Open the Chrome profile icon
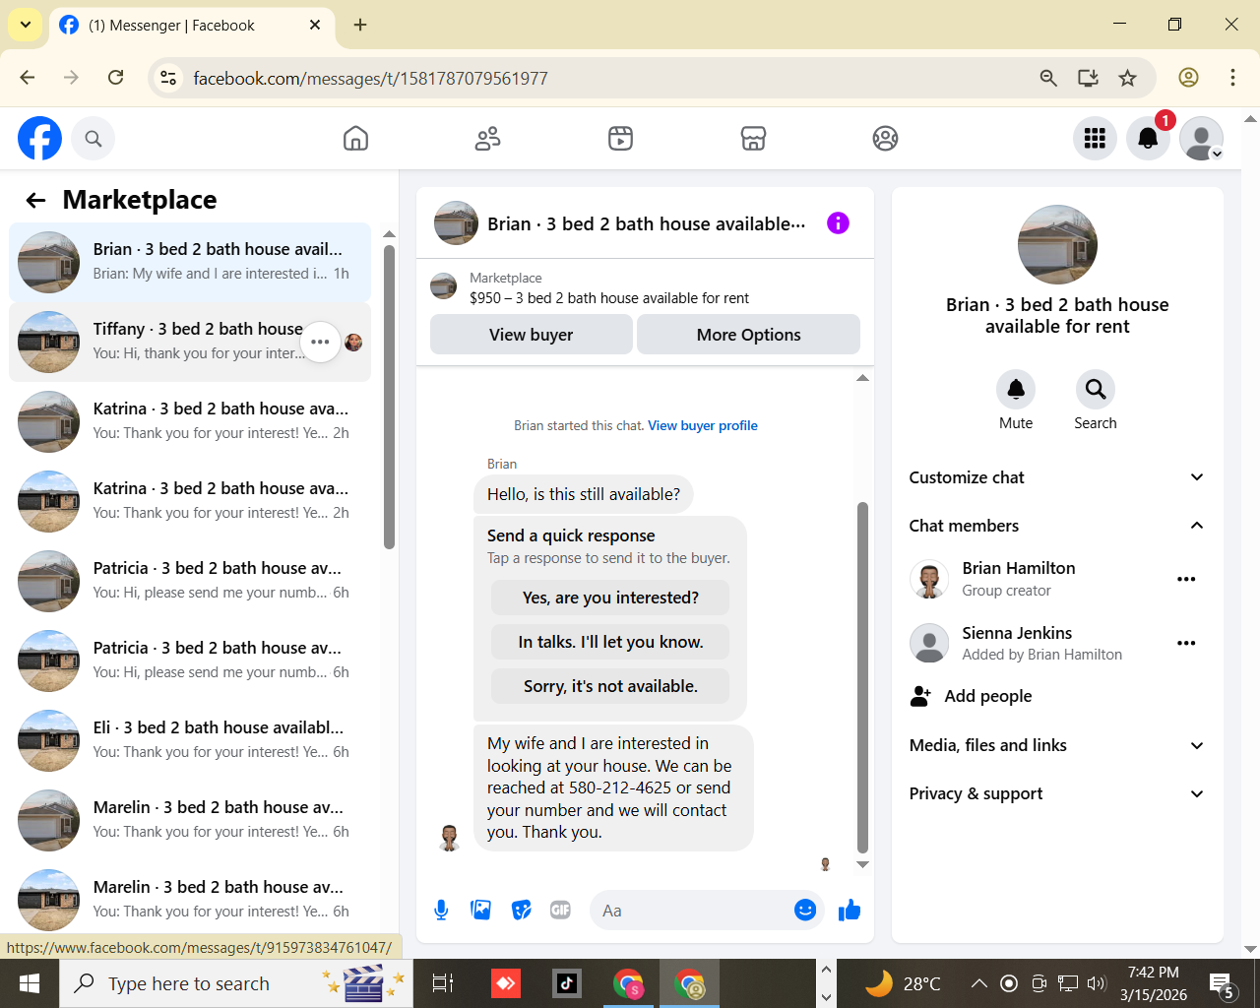 (1188, 78)
